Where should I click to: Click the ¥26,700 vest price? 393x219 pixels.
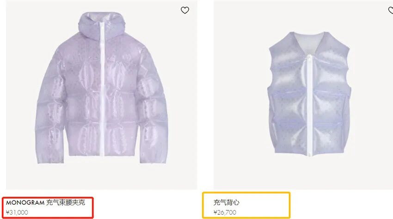(x=225, y=213)
